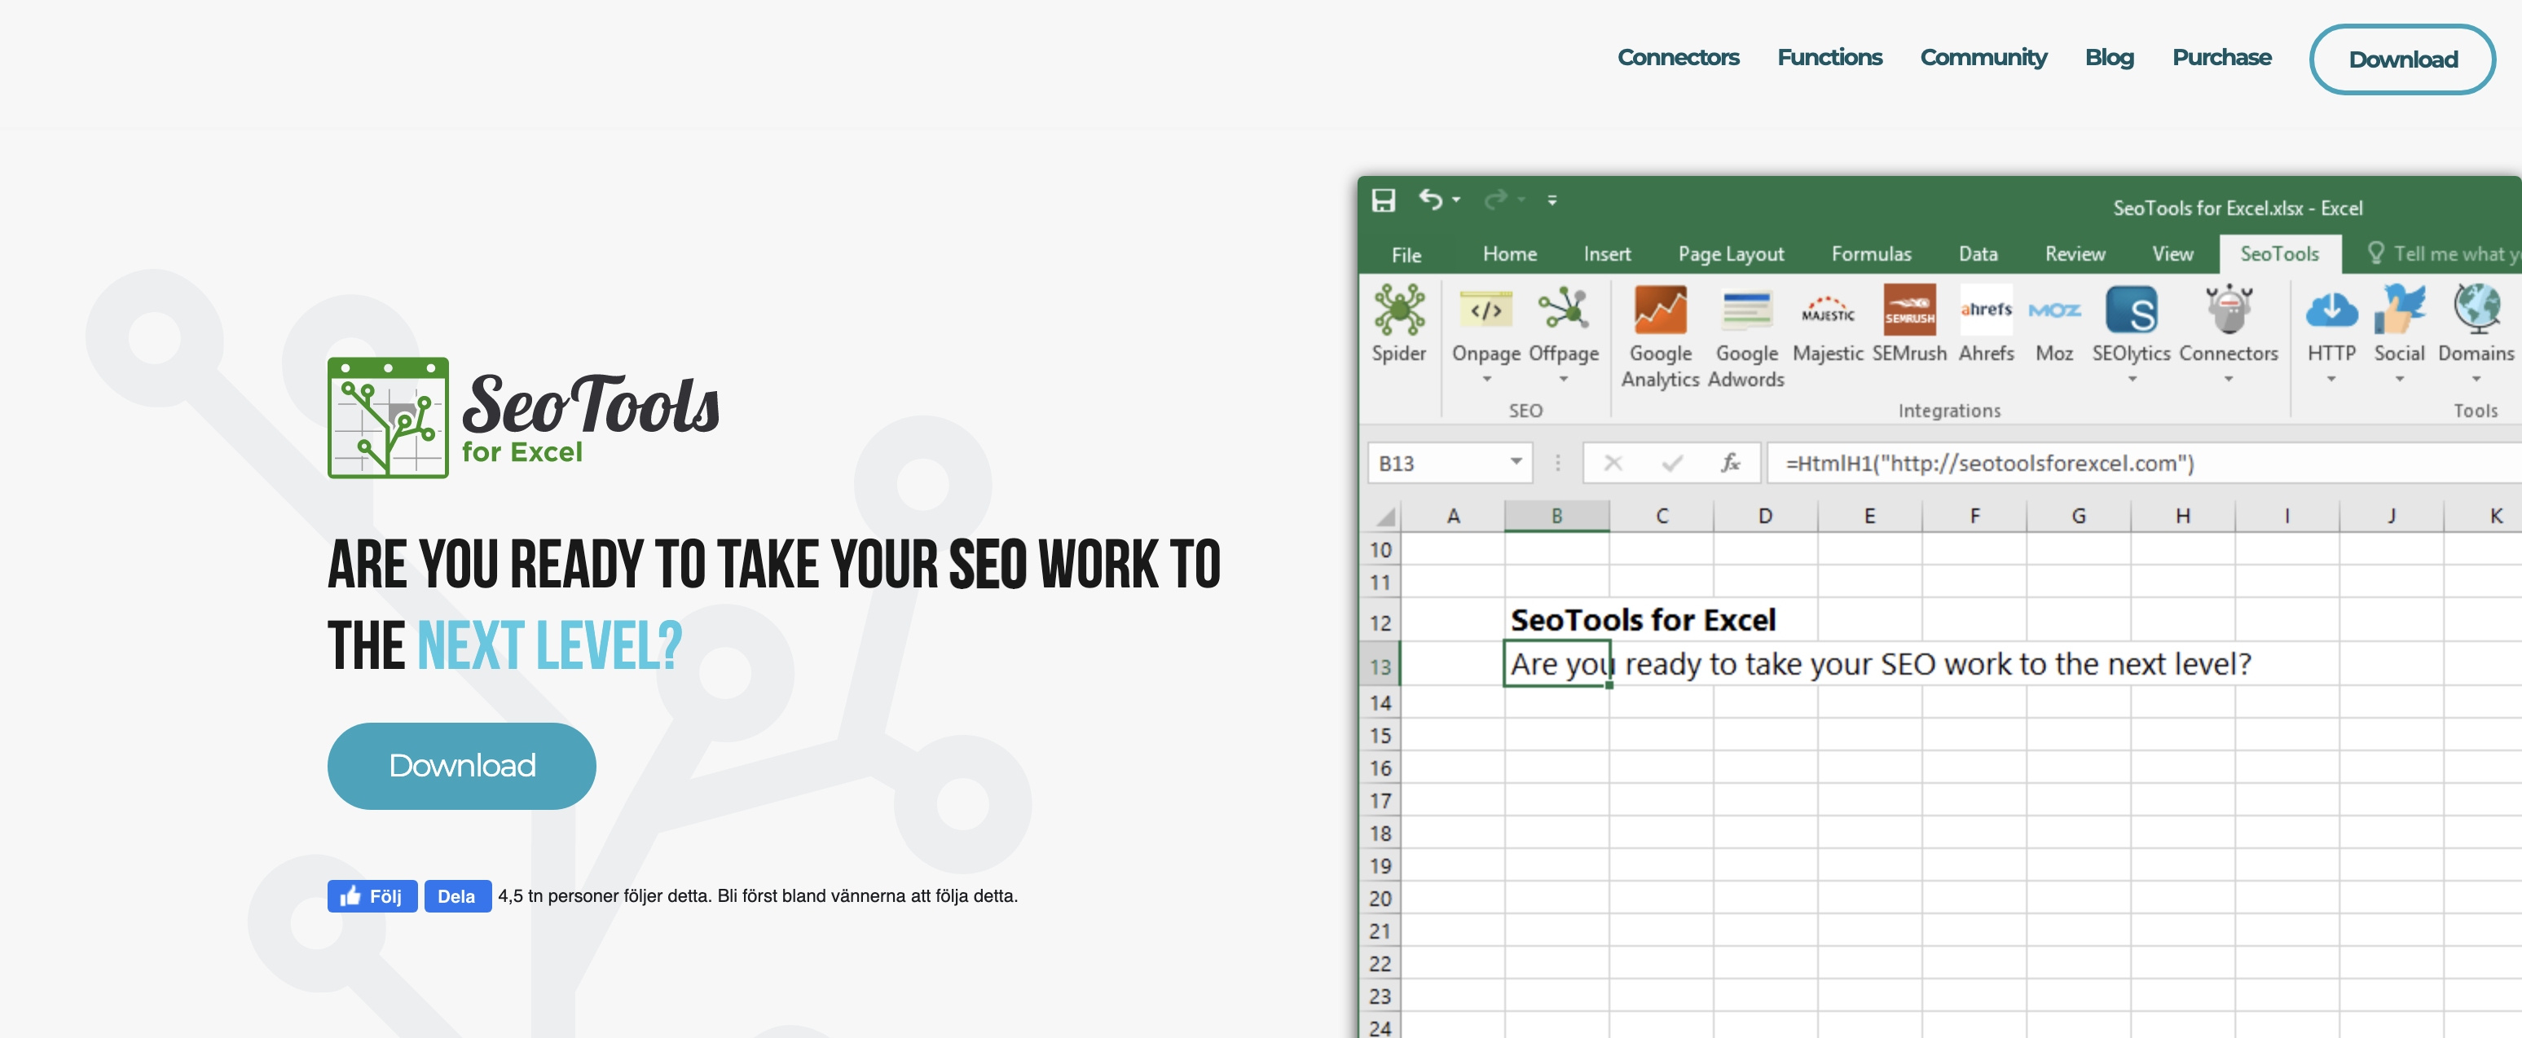Click the Facebook Dela share button
The width and height of the screenshot is (2522, 1038).
(x=456, y=895)
